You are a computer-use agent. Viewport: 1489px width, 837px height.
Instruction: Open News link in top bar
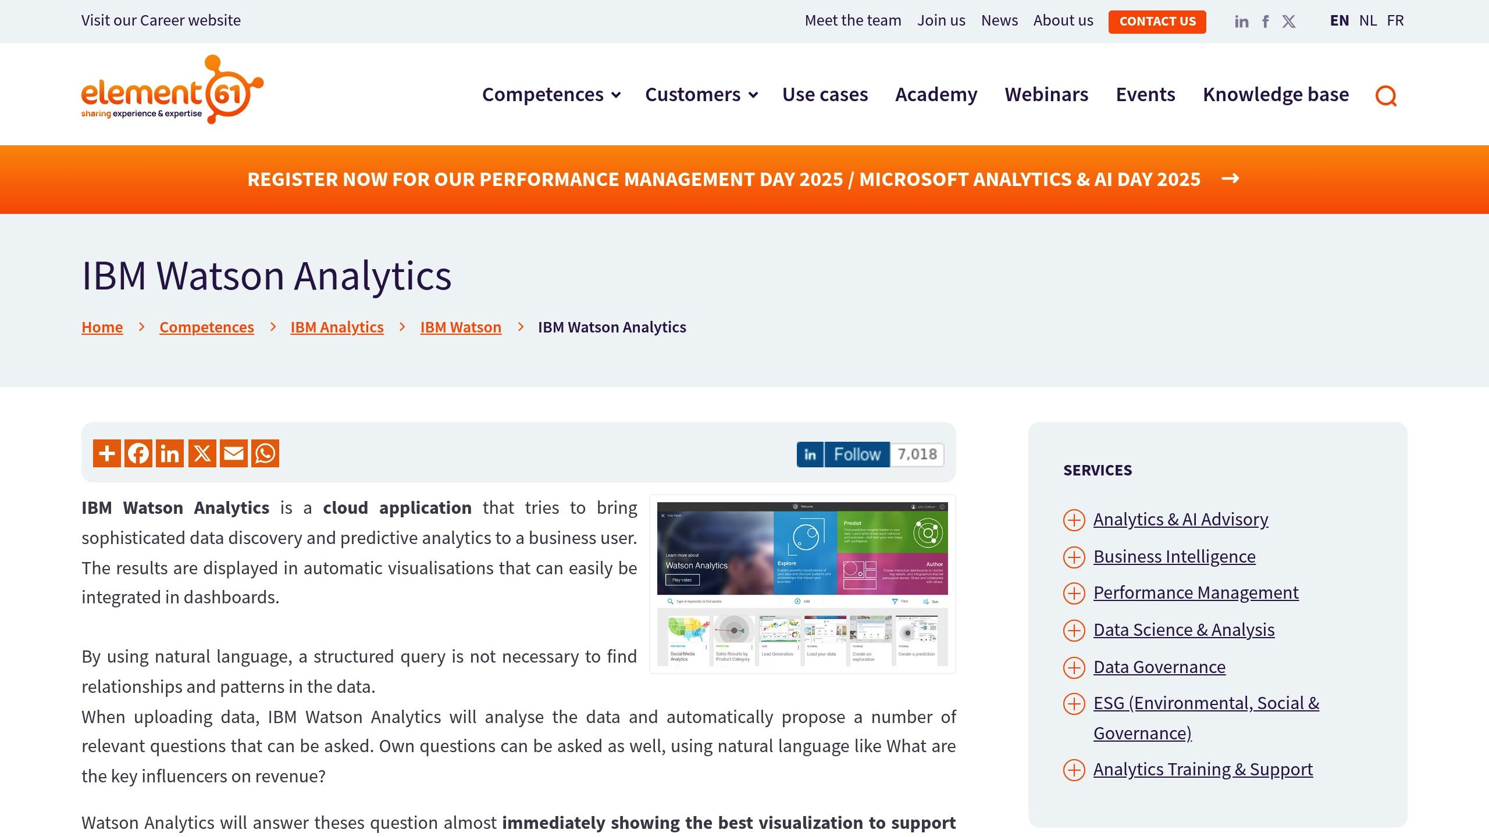pyautogui.click(x=999, y=20)
